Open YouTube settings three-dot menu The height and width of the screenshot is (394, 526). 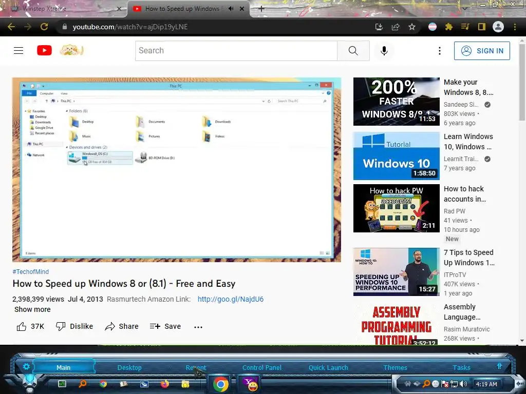(440, 51)
